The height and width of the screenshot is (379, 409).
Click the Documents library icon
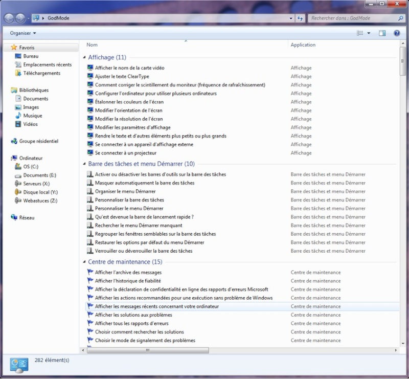[x=18, y=98]
